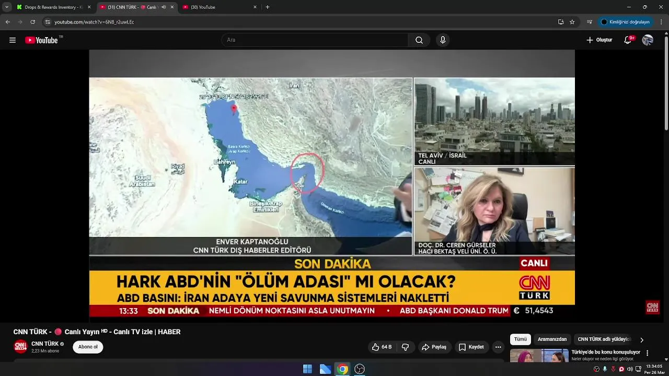Image resolution: width=669 pixels, height=376 pixels.
Task: Open the clock and date 13:34:05
Action: pyautogui.click(x=654, y=369)
